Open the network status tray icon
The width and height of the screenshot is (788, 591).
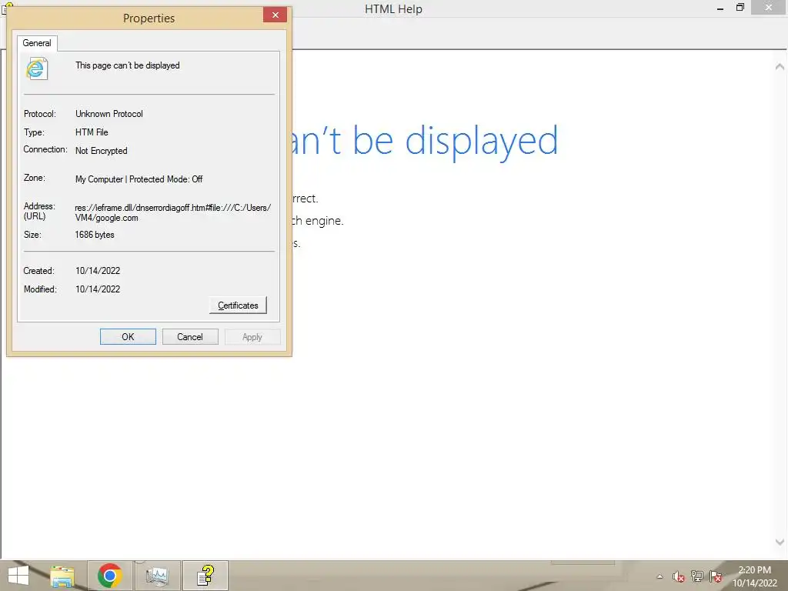(x=697, y=576)
